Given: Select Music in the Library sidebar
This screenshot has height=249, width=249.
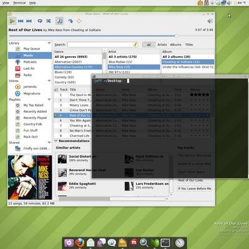Looking at the screenshot, I should coord(30,55).
